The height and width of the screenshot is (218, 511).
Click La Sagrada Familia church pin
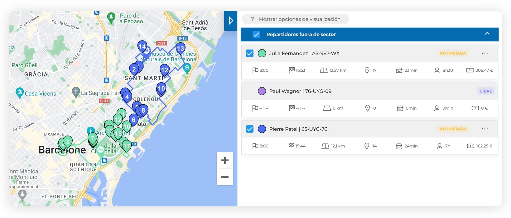tap(76, 92)
